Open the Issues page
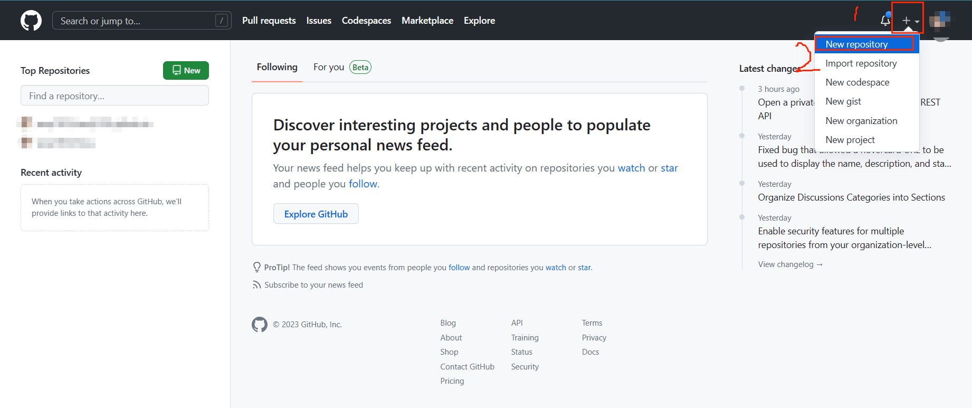 click(319, 21)
